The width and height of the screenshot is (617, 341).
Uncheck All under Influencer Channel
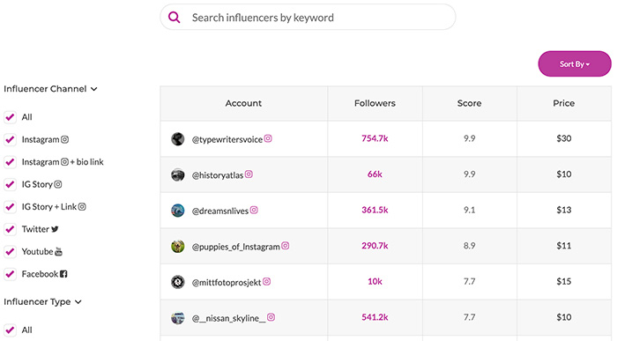[11, 117]
